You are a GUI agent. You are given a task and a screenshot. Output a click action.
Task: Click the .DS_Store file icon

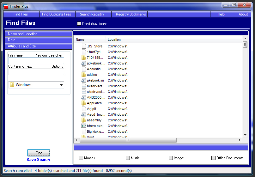pyautogui.click(x=83, y=46)
